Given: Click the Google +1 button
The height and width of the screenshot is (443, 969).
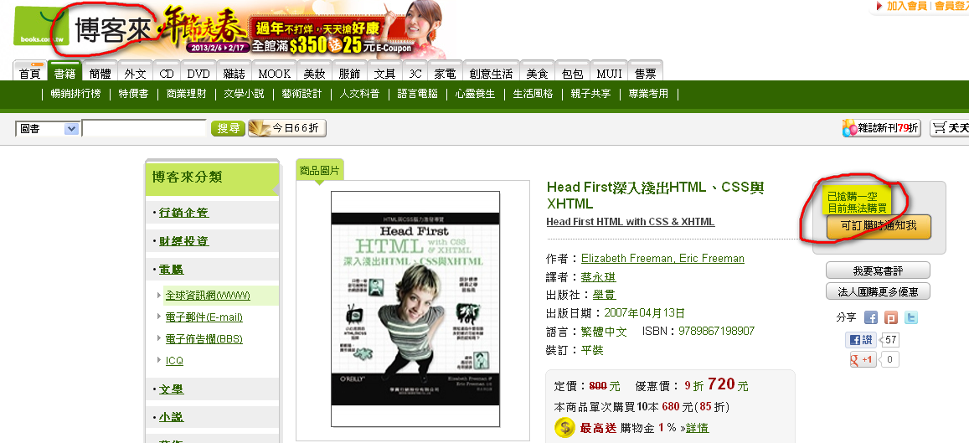Looking at the screenshot, I should [862, 360].
